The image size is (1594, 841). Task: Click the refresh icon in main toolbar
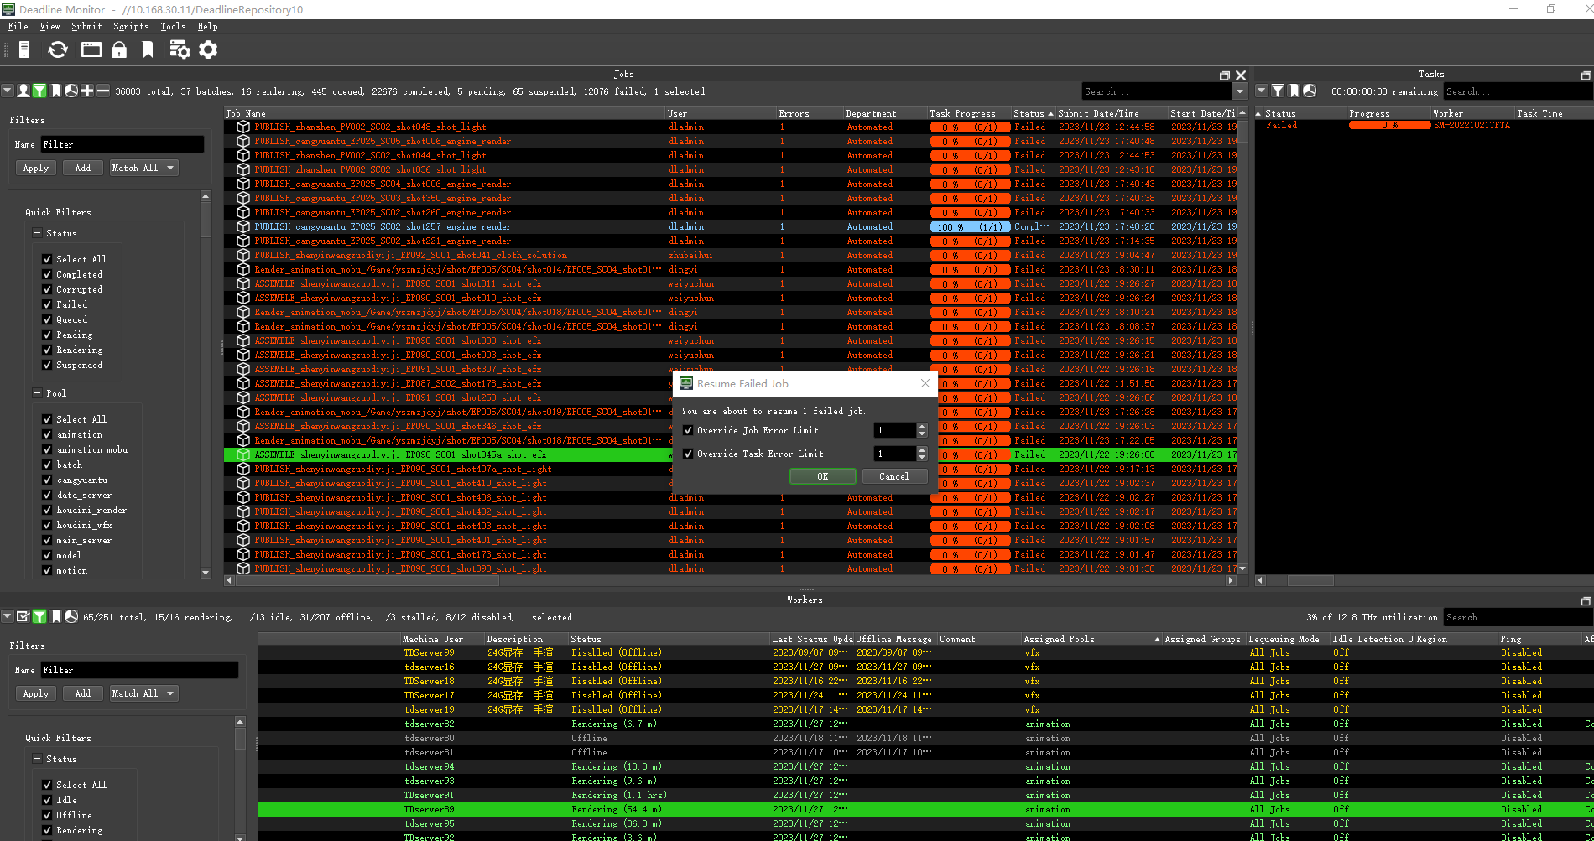point(57,50)
